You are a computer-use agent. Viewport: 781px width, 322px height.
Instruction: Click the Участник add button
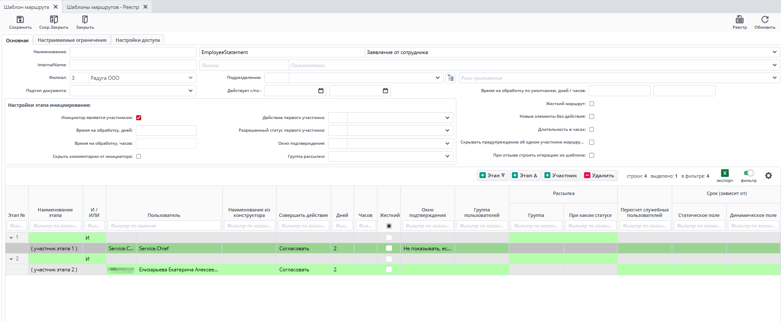(560, 176)
